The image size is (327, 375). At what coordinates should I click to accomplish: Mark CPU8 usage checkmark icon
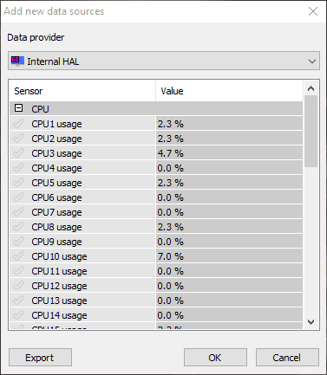[x=18, y=227]
